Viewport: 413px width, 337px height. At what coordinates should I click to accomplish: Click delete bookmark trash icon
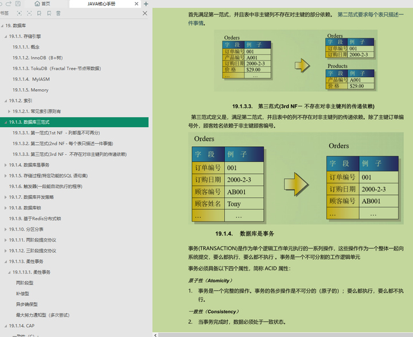(59, 13)
